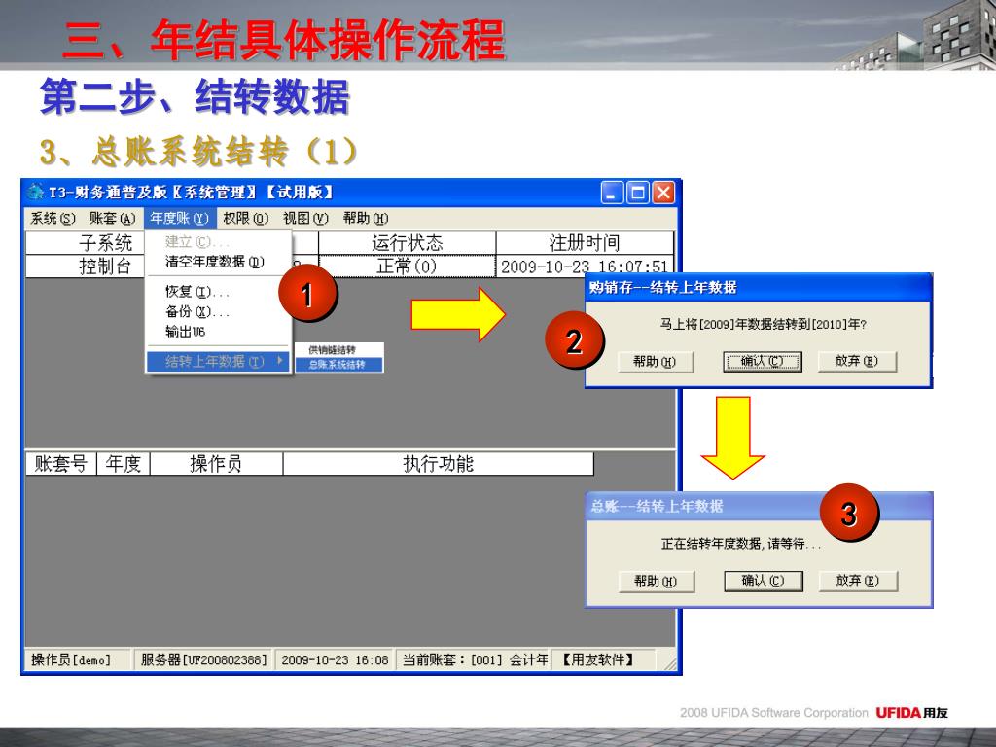Click the greyed-out 建立(C)... menu entry

pos(196,242)
